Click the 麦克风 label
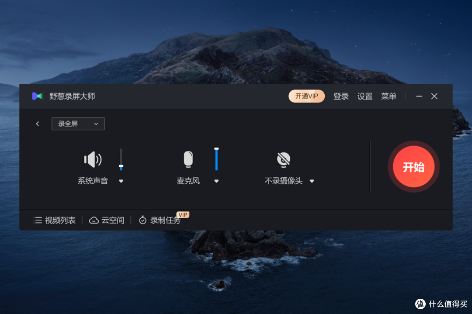Viewport: 472px width, 314px height. pos(188,181)
